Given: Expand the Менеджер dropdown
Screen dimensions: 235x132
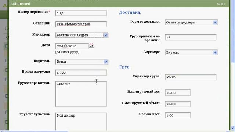Looking at the screenshot, I should [105, 35].
